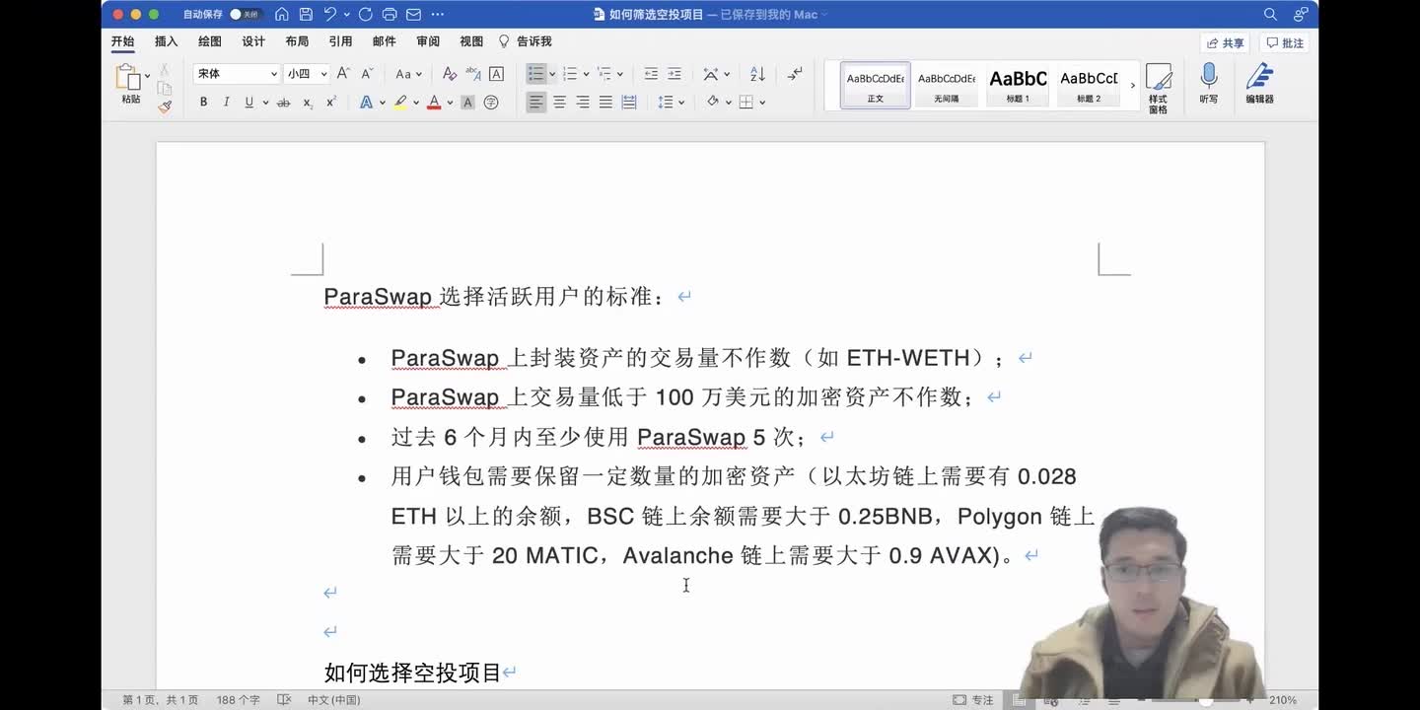The image size is (1420, 710).
Task: Undo the last action
Action: pos(330,14)
